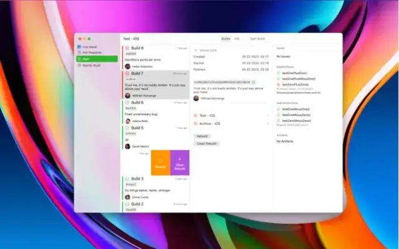Click the Start Build button
The image size is (399, 249).
(257, 39)
